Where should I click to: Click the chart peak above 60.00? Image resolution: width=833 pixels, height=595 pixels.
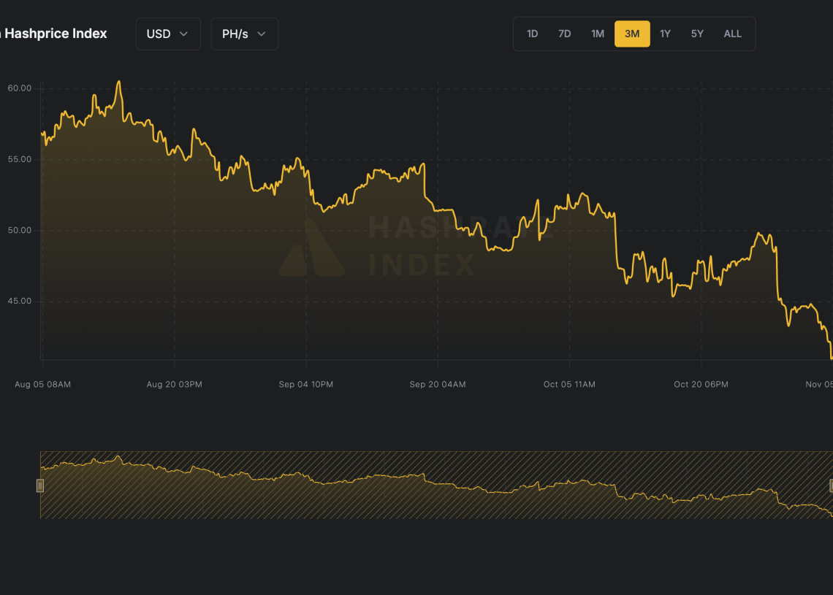(119, 82)
